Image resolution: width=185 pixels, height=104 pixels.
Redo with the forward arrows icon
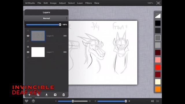158,101
